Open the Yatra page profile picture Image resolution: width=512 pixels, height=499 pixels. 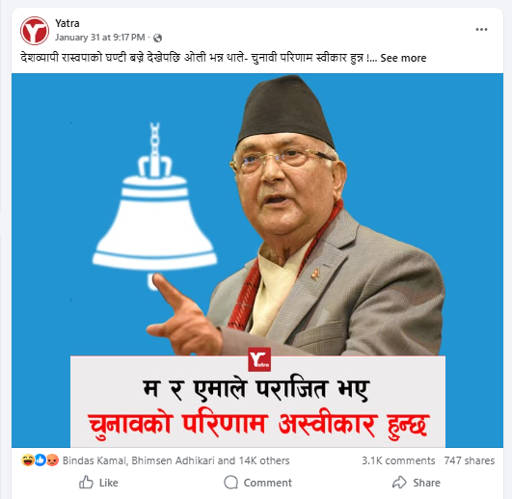35,31
